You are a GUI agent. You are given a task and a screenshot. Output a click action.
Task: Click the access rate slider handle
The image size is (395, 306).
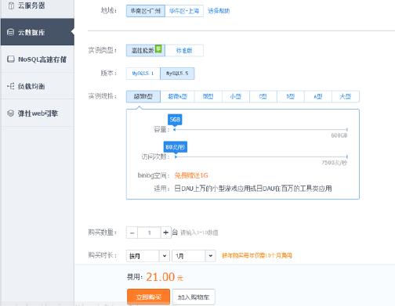pyautogui.click(x=176, y=157)
